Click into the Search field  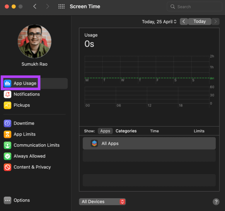[195, 7]
